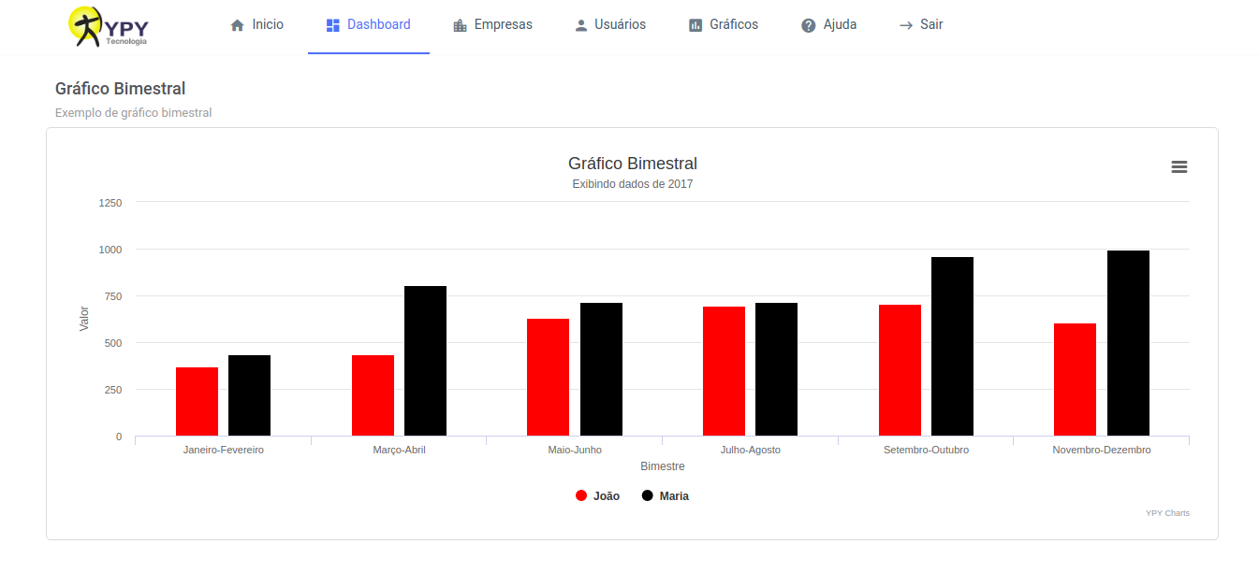
Task: Click the home icon beside Inicio
Action: [x=237, y=25]
